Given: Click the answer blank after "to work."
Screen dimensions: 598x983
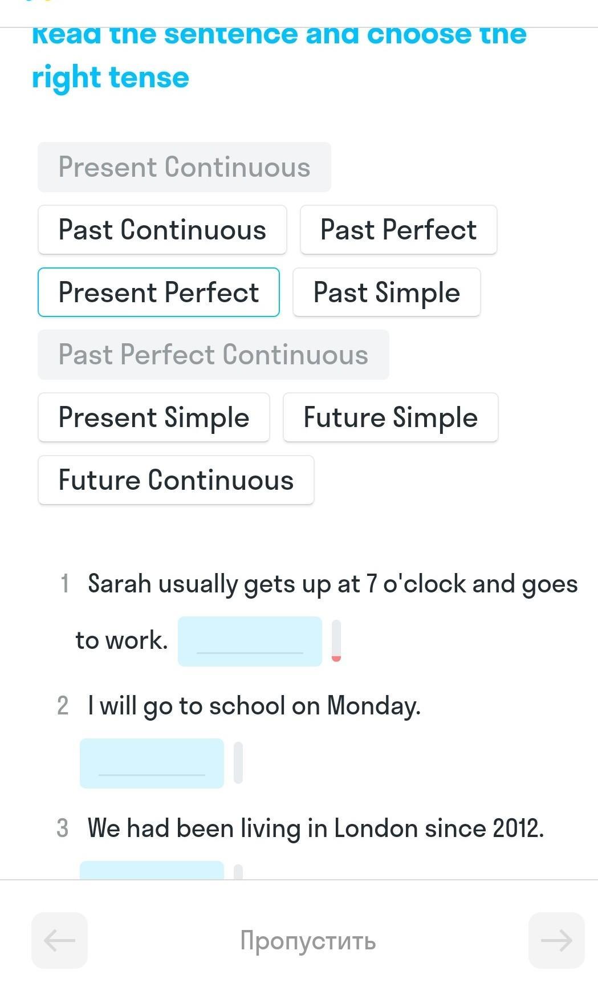Looking at the screenshot, I should point(250,641).
